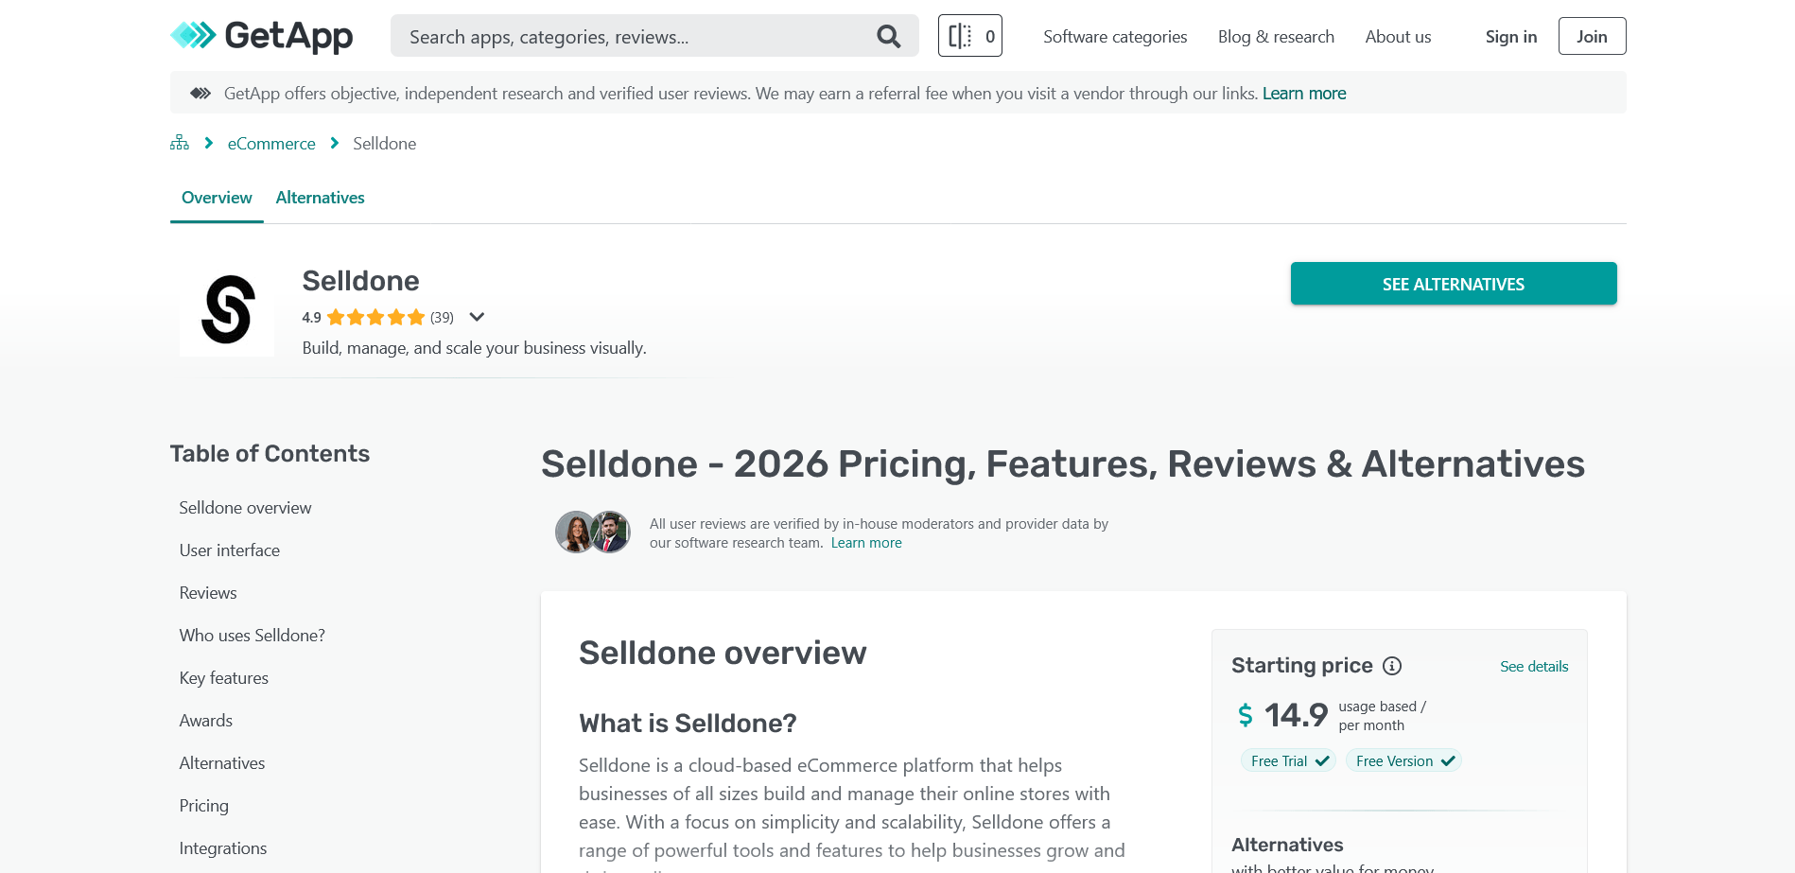1795x873 pixels.
Task: Click the Free Version badge
Action: pyautogui.click(x=1403, y=760)
